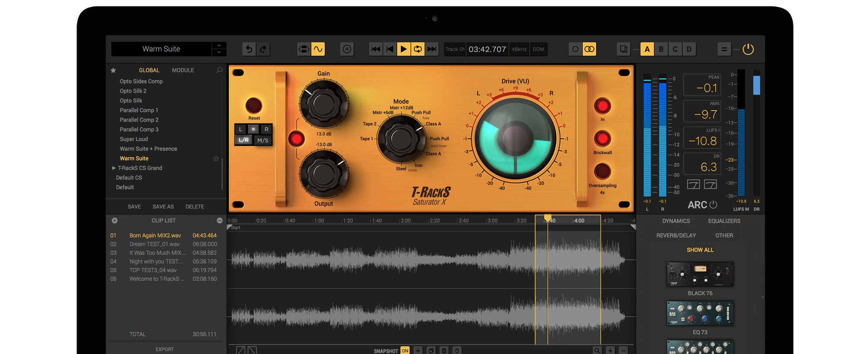Click the undo arrow icon
The height and width of the screenshot is (354, 864).
(x=249, y=49)
